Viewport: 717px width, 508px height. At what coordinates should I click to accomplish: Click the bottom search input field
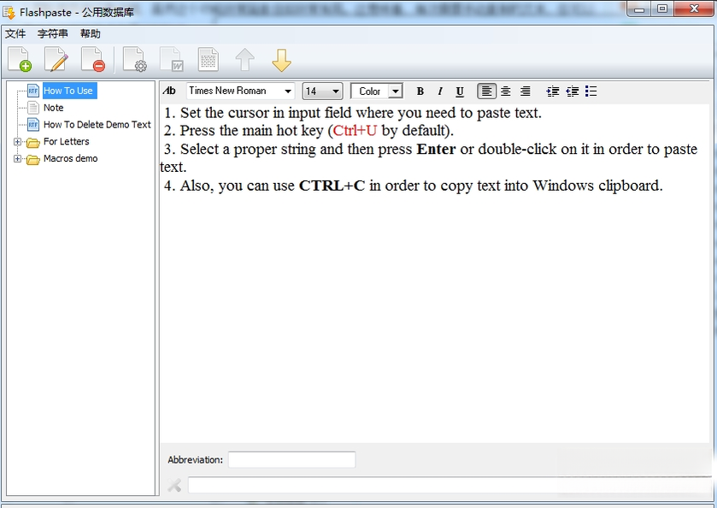pos(450,485)
